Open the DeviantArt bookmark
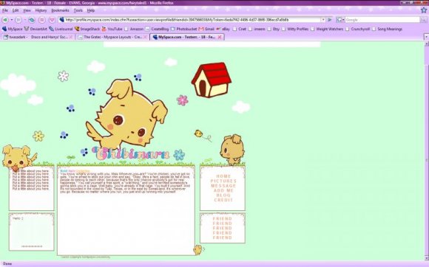 pyautogui.click(x=36, y=29)
